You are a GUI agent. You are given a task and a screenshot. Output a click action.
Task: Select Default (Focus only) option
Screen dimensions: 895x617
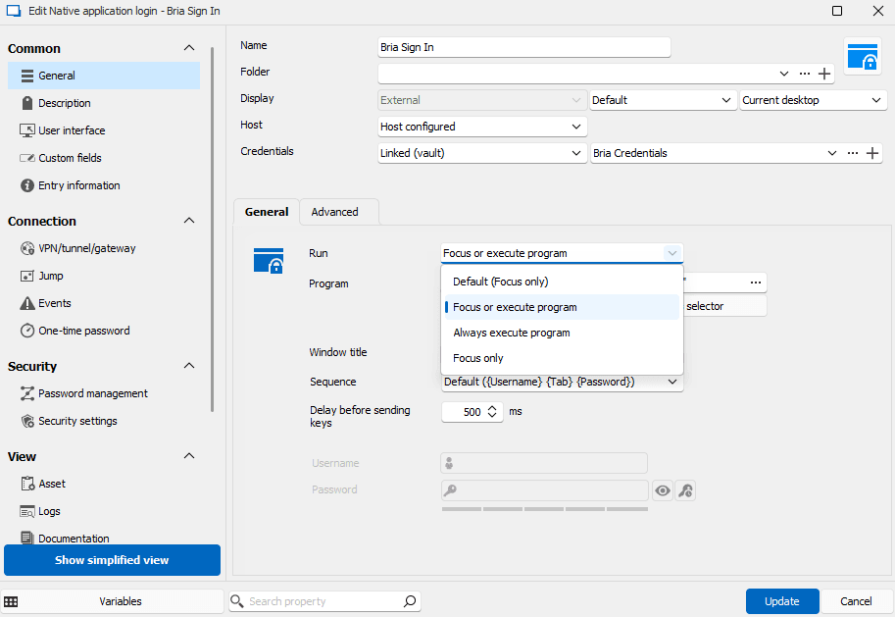tap(500, 282)
